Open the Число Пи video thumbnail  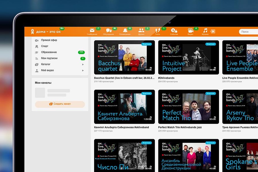click(x=124, y=156)
